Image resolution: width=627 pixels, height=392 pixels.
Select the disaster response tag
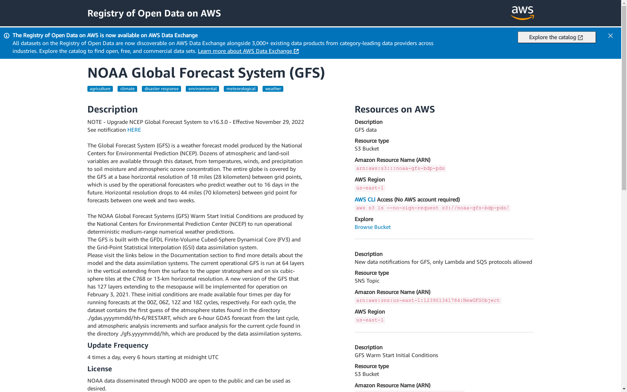(161, 89)
